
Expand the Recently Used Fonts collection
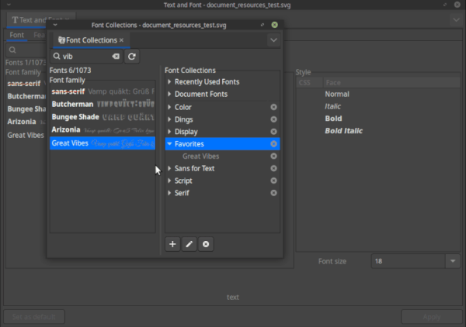click(x=170, y=82)
